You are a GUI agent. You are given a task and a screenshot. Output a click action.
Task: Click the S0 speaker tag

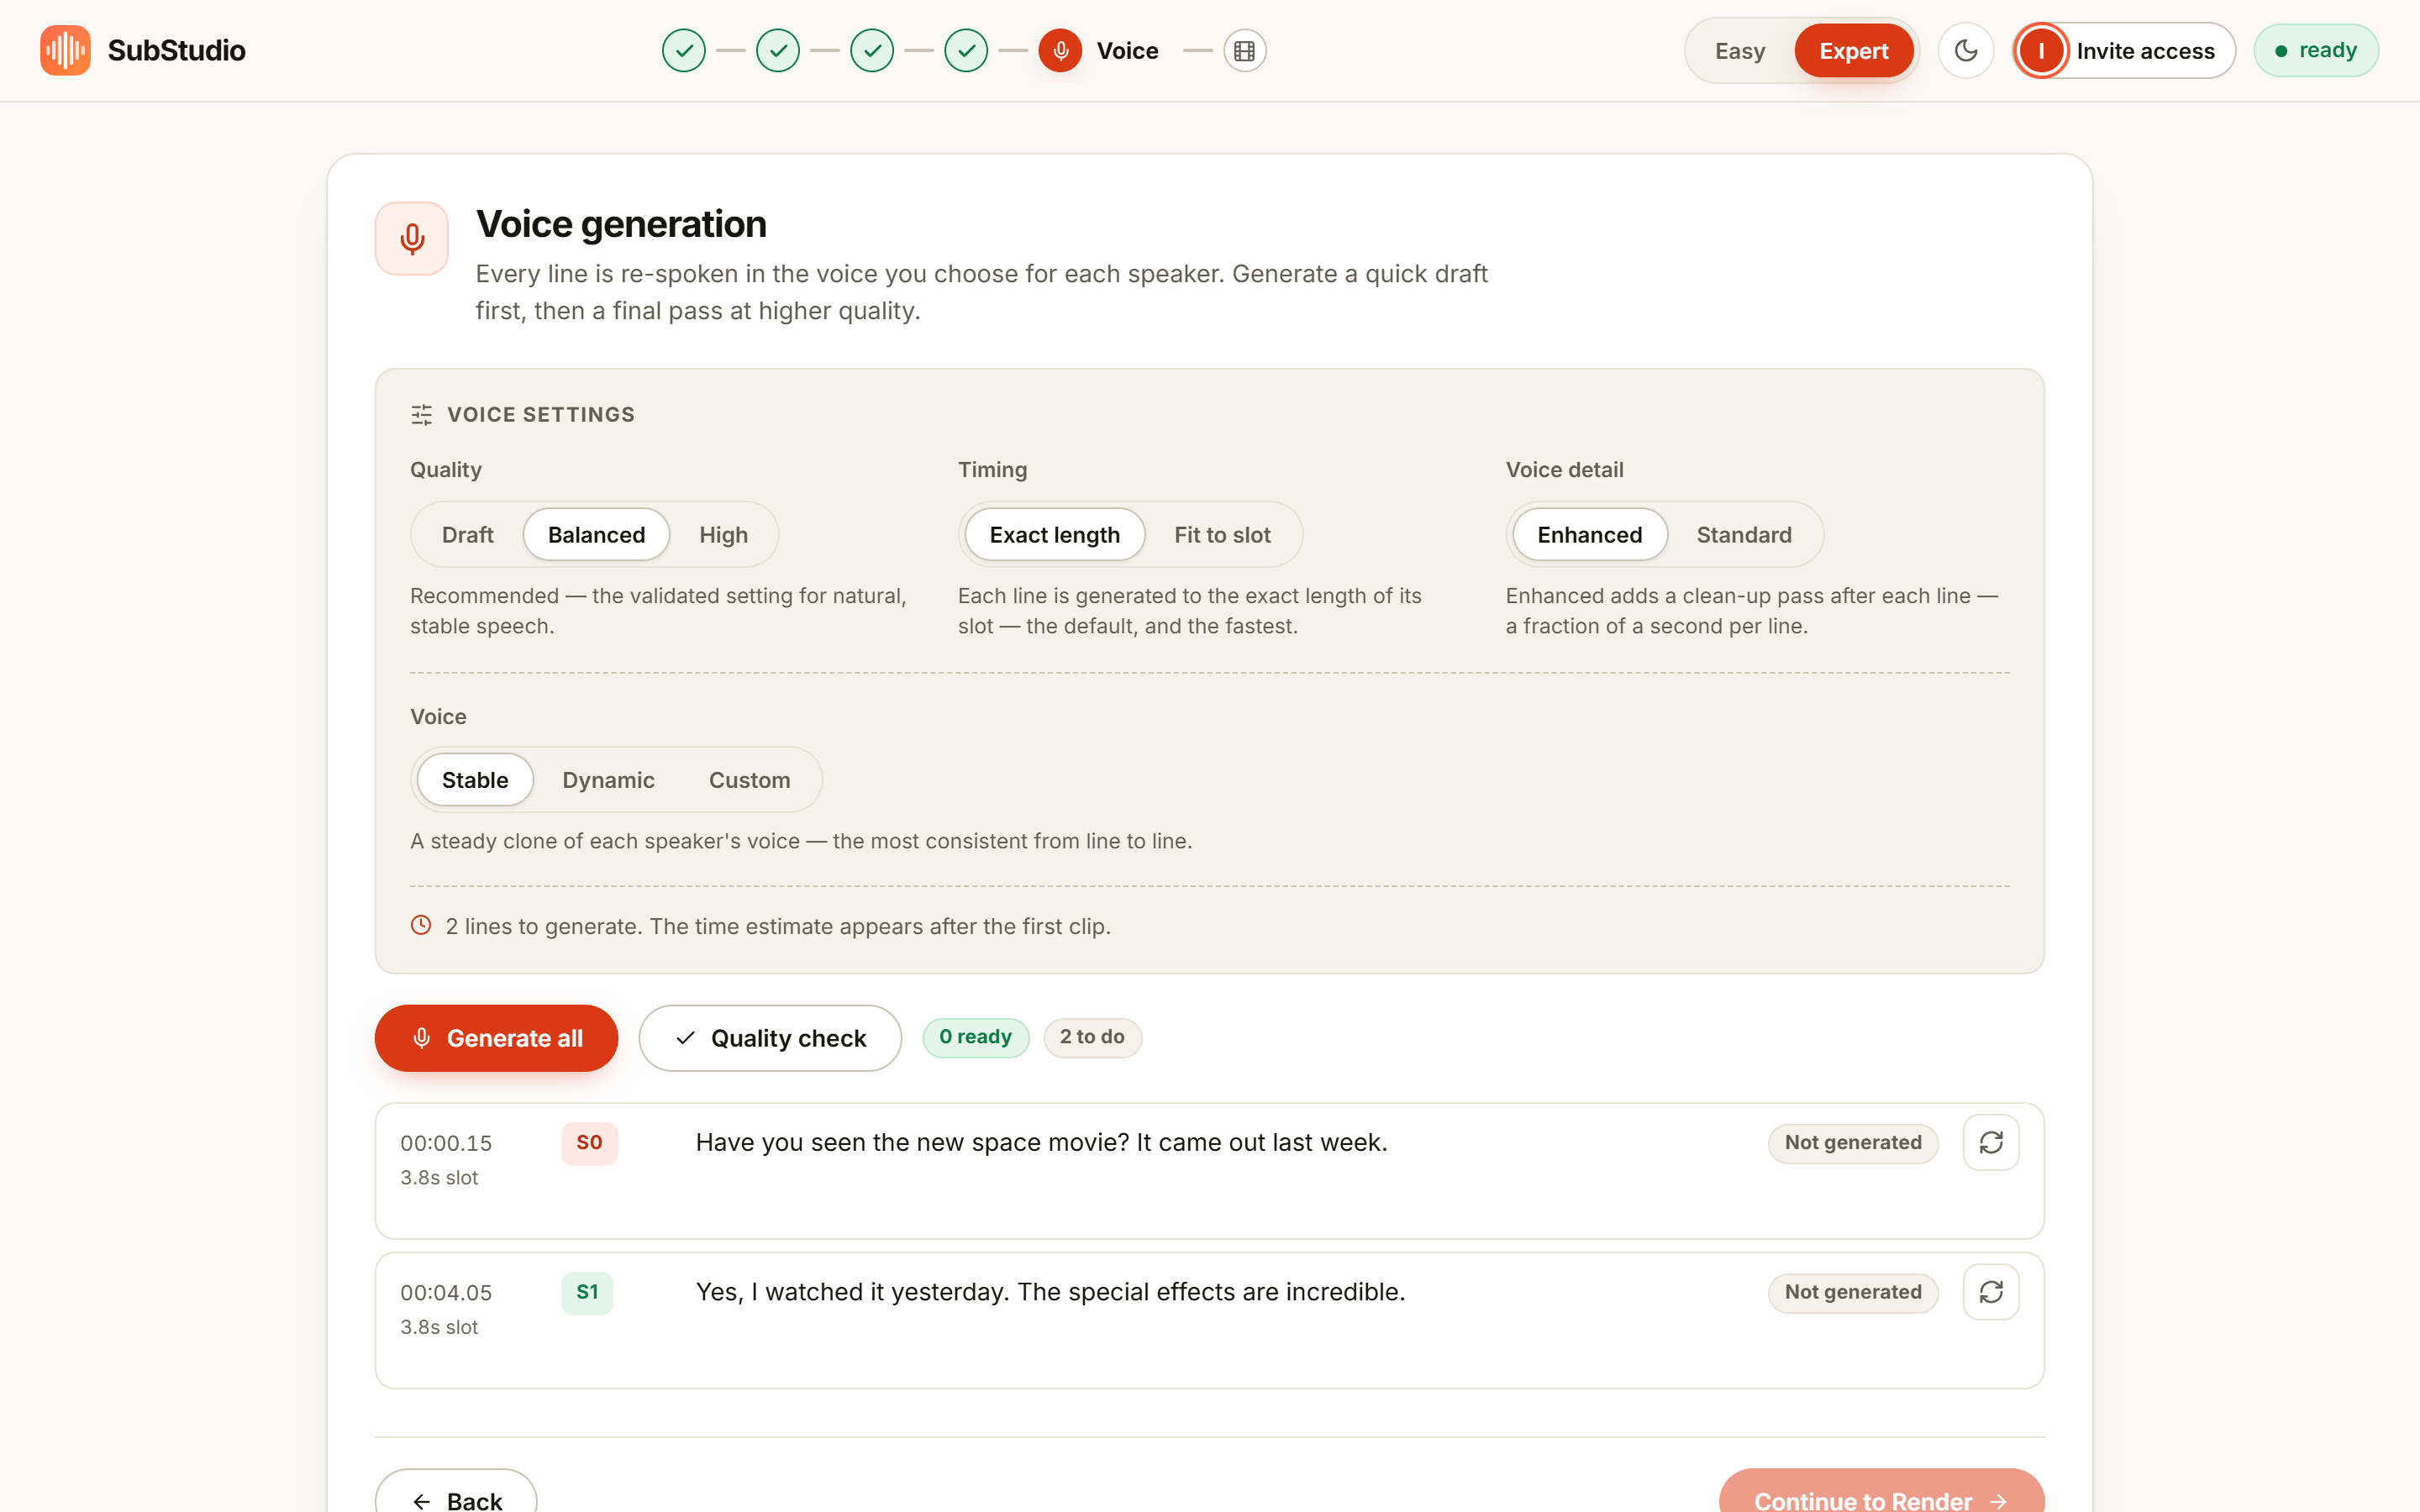[x=589, y=1143]
